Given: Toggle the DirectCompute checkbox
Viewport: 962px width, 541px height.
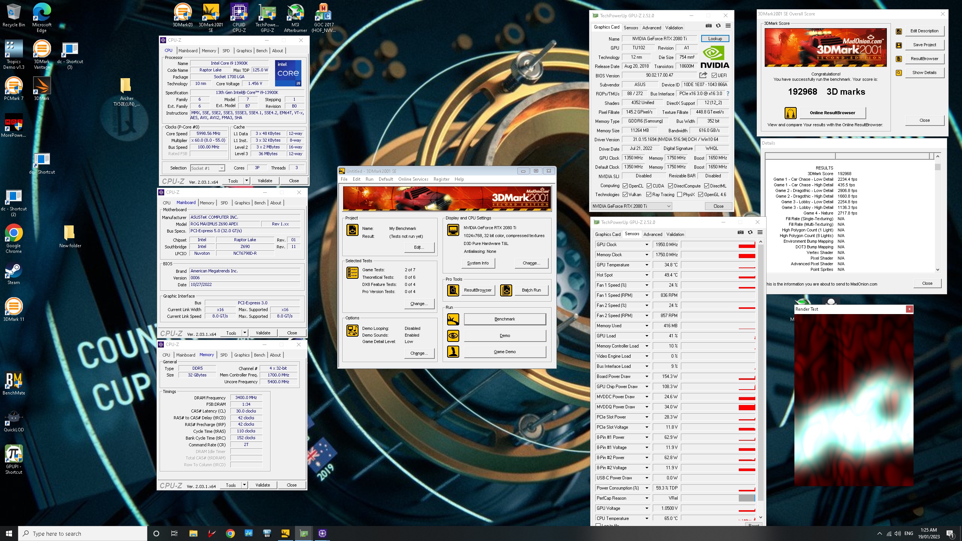Looking at the screenshot, I should [670, 186].
